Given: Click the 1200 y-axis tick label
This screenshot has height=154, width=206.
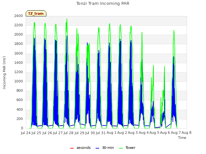Looking at the screenshot, I should [19, 72].
